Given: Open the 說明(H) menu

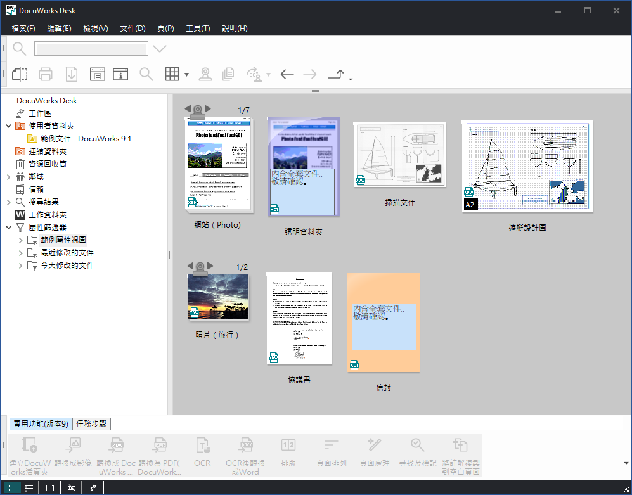Looking at the screenshot, I should pos(235,29).
